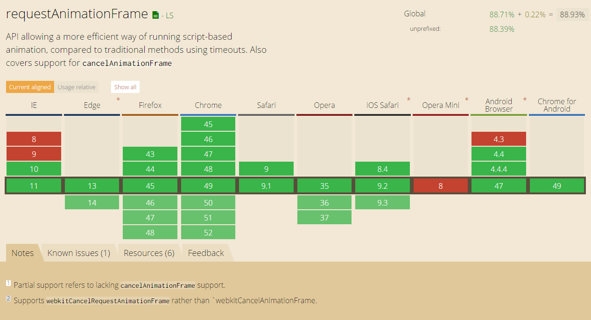Select Safari 9.1 cell
The width and height of the screenshot is (591, 320).
(x=266, y=186)
